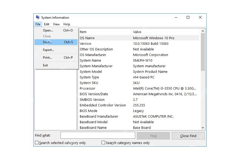This screenshot has height=160, width=240.
Task: Maximize the System Information window
Action: (188, 17)
